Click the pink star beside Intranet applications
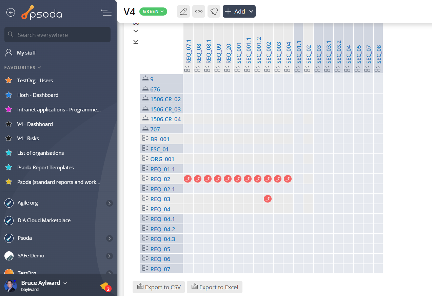The image size is (432, 296). (x=9, y=110)
